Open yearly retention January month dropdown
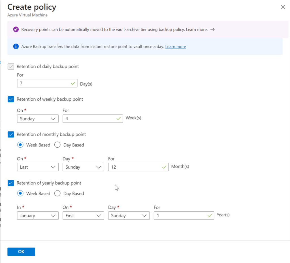The width and height of the screenshot is (290, 263). point(38,216)
